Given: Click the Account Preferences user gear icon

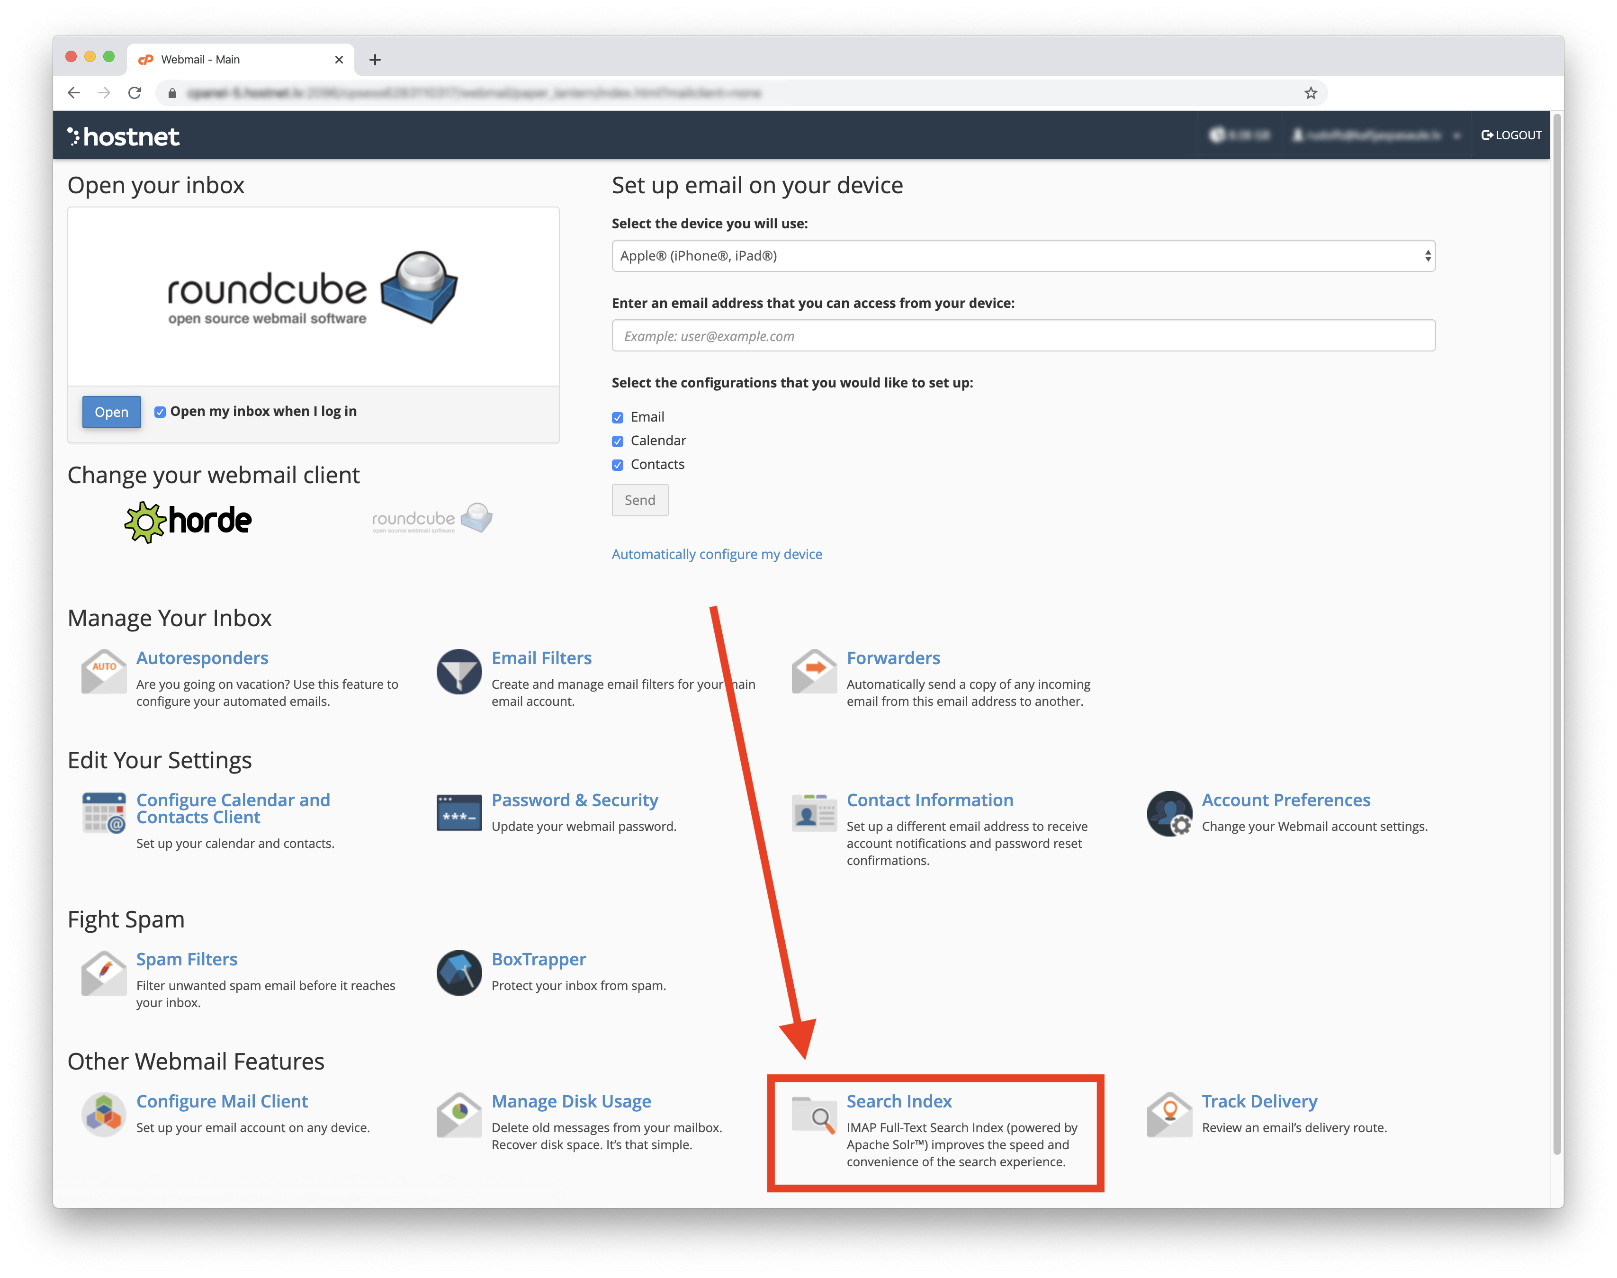Looking at the screenshot, I should click(x=1169, y=813).
